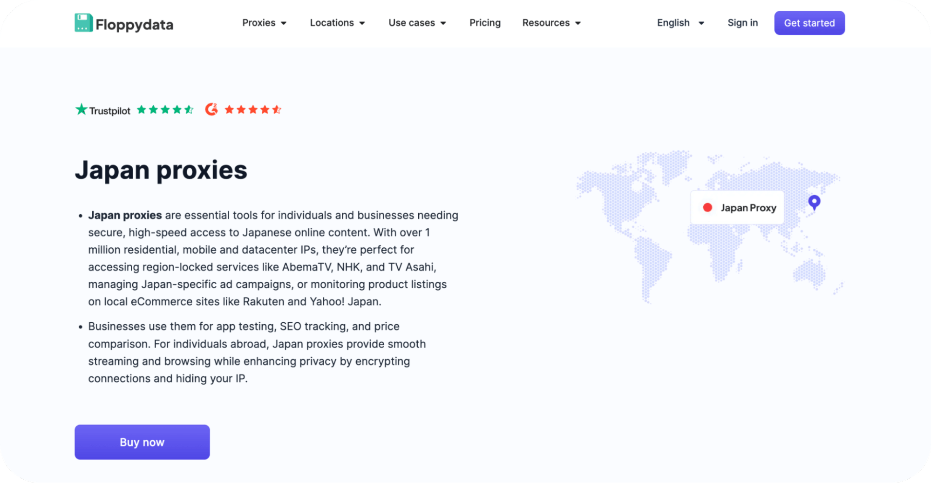Click the arrow next to English
This screenshot has height=483, width=931.
click(701, 23)
